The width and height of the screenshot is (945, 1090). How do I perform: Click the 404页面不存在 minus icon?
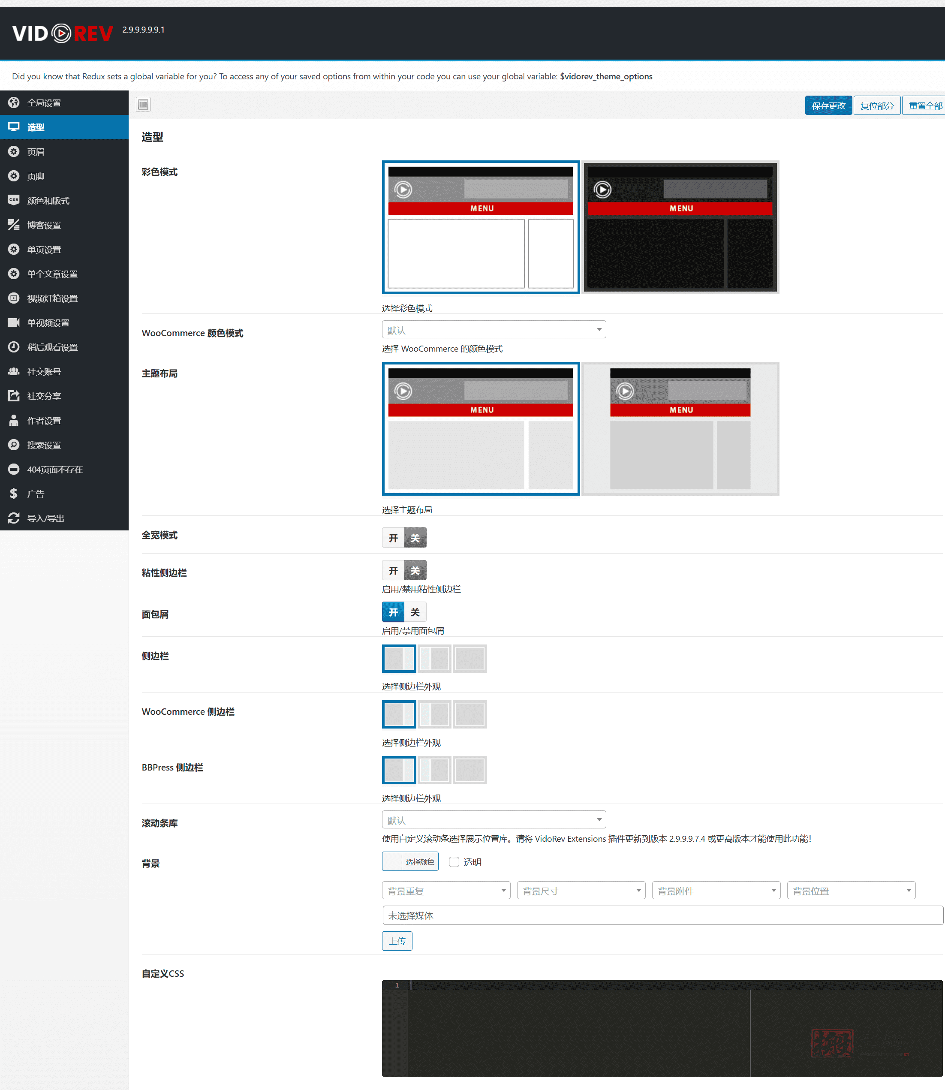click(14, 469)
